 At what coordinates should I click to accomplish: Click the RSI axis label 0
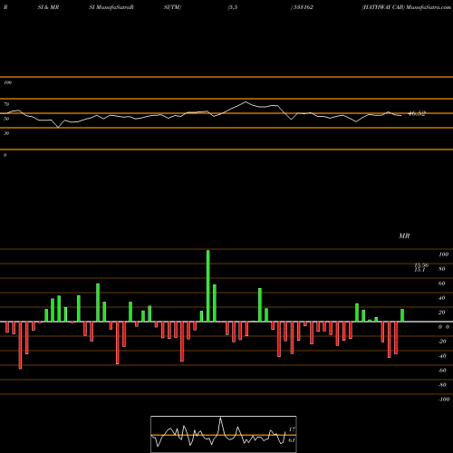tap(5, 155)
